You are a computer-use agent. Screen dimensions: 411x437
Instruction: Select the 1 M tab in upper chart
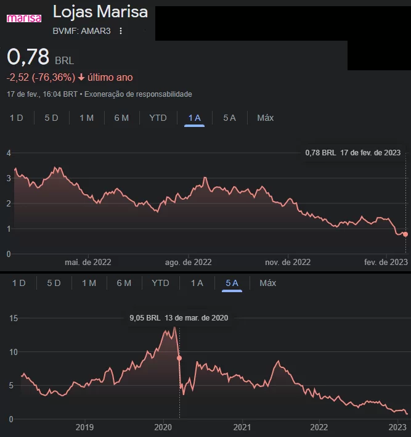coord(87,118)
